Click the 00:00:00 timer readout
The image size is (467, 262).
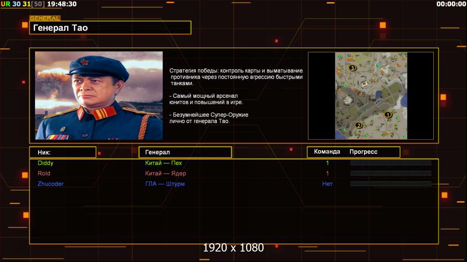coord(451,4)
